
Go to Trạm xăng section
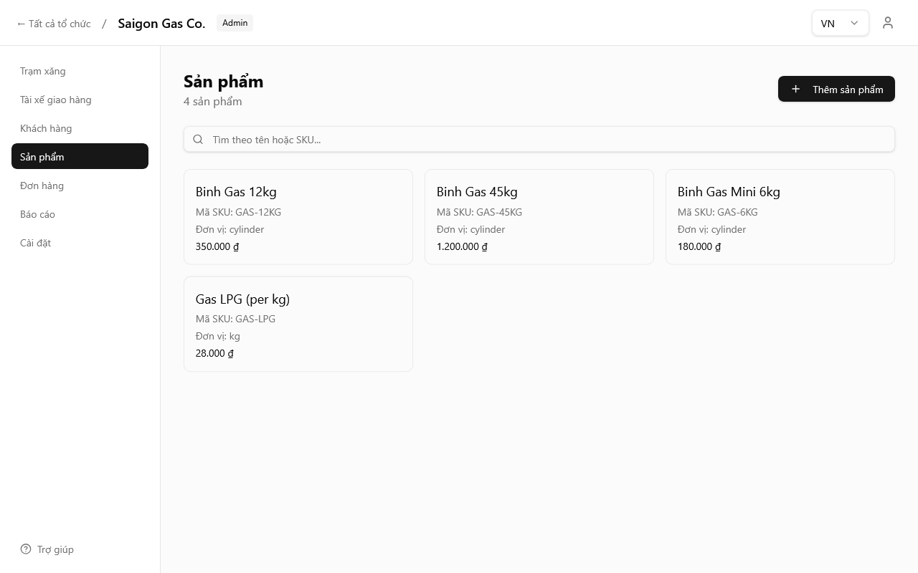(x=43, y=71)
